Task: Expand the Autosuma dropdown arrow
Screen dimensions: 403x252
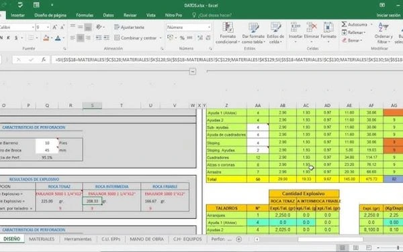Action: tap(371, 25)
